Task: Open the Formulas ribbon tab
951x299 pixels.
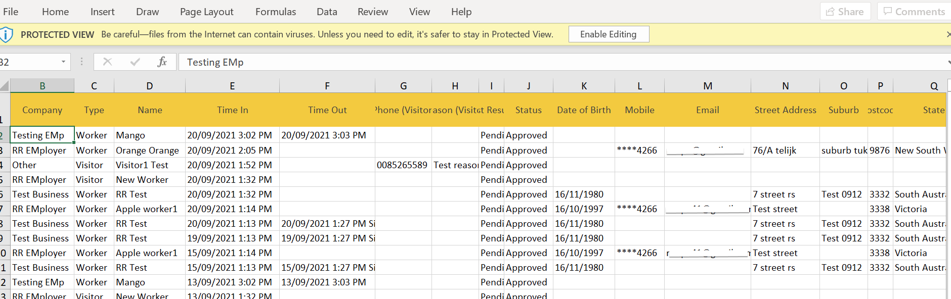Action: [x=276, y=12]
